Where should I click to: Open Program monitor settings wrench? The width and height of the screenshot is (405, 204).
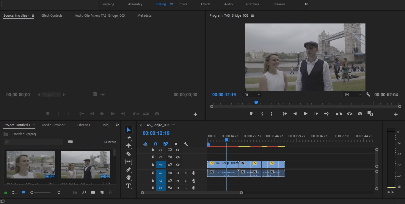pyautogui.click(x=368, y=95)
